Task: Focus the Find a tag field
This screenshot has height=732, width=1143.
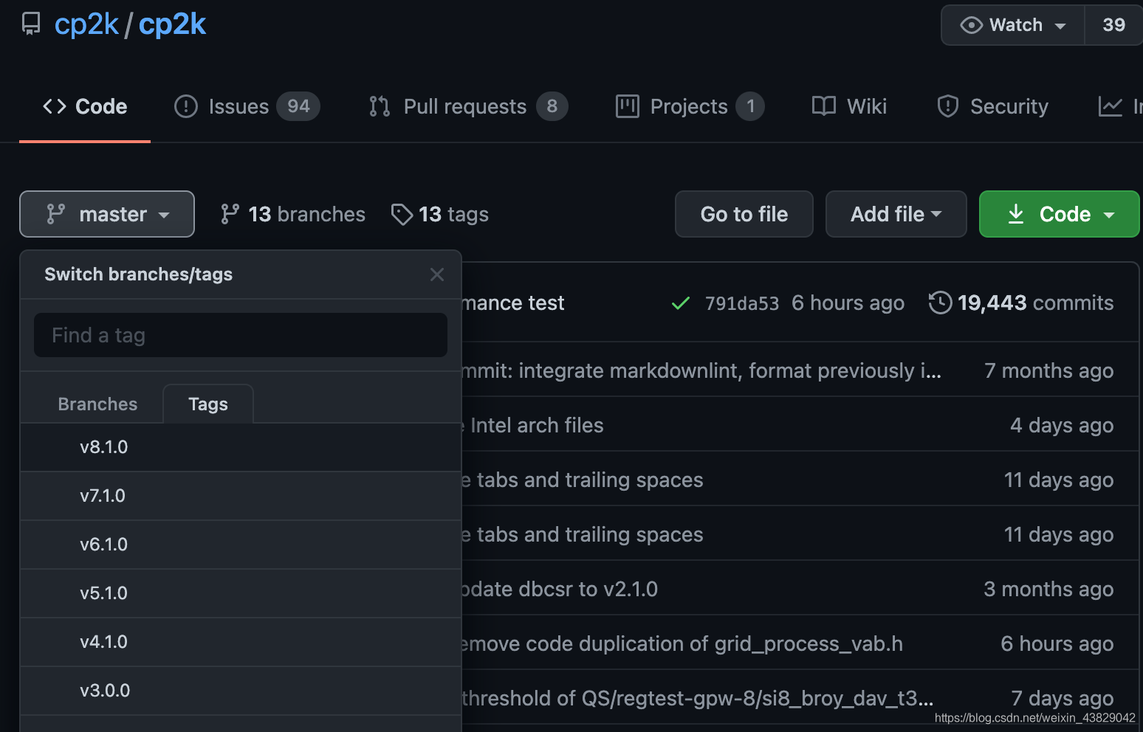Action: point(241,335)
